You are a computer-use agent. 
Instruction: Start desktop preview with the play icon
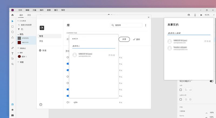(201, 15)
